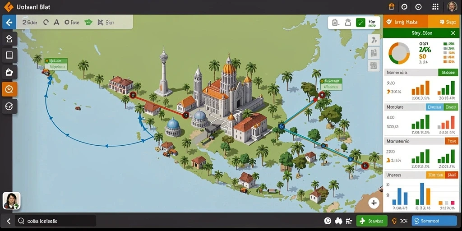
Task: Click the orange button in Urenex section
Action: pyautogui.click(x=435, y=175)
